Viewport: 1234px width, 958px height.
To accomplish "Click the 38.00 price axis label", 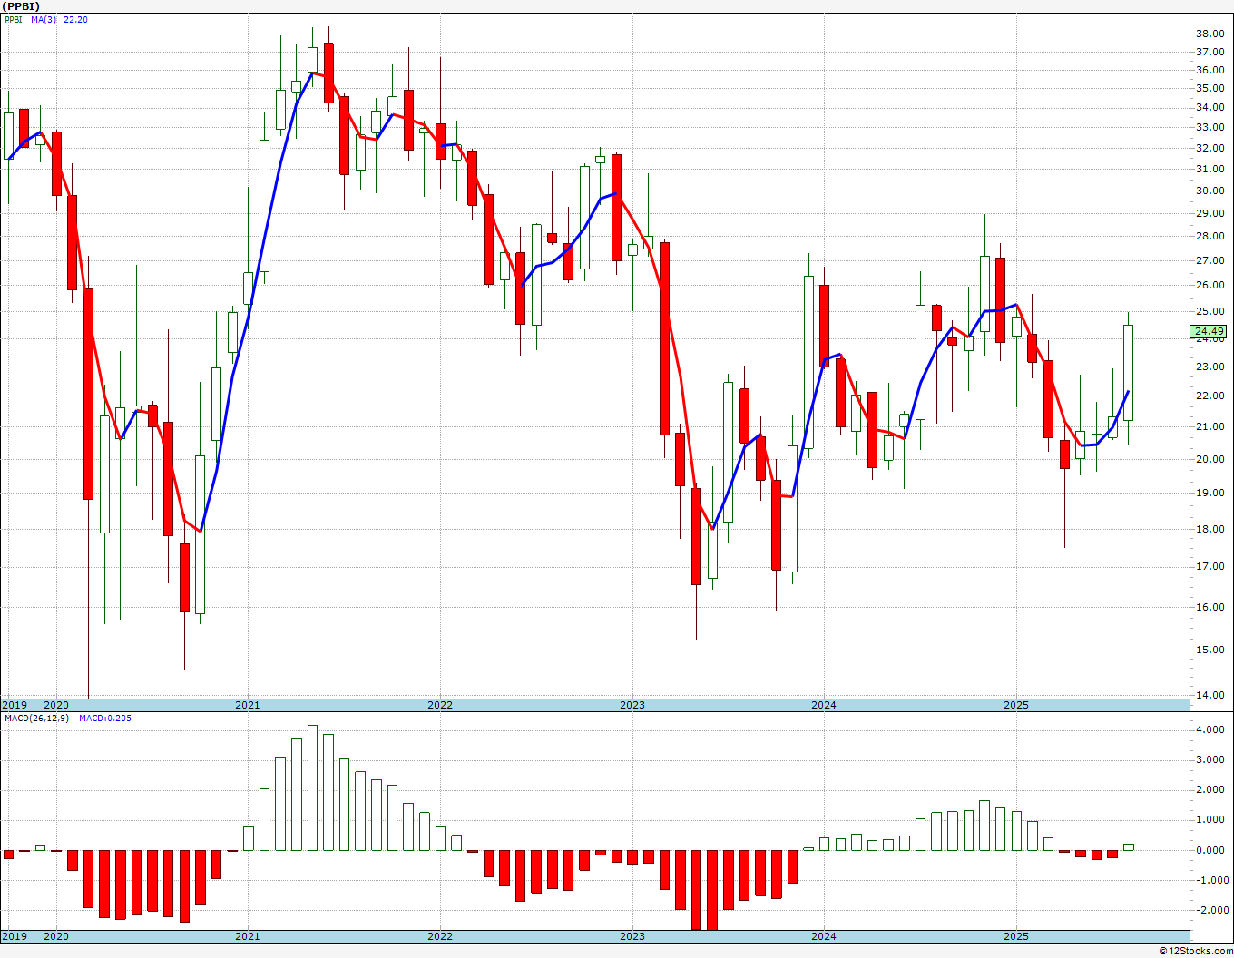I will tap(1210, 34).
